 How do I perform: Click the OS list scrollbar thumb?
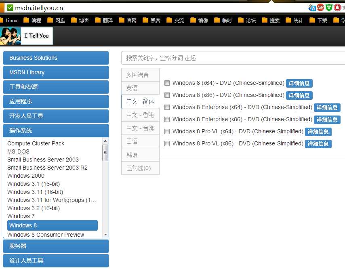pyautogui.click(x=105, y=153)
